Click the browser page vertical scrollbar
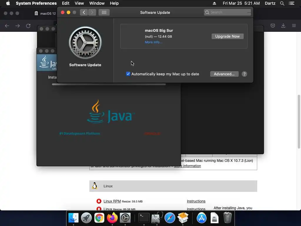Screen dimensions: 301x226 [299, 122]
